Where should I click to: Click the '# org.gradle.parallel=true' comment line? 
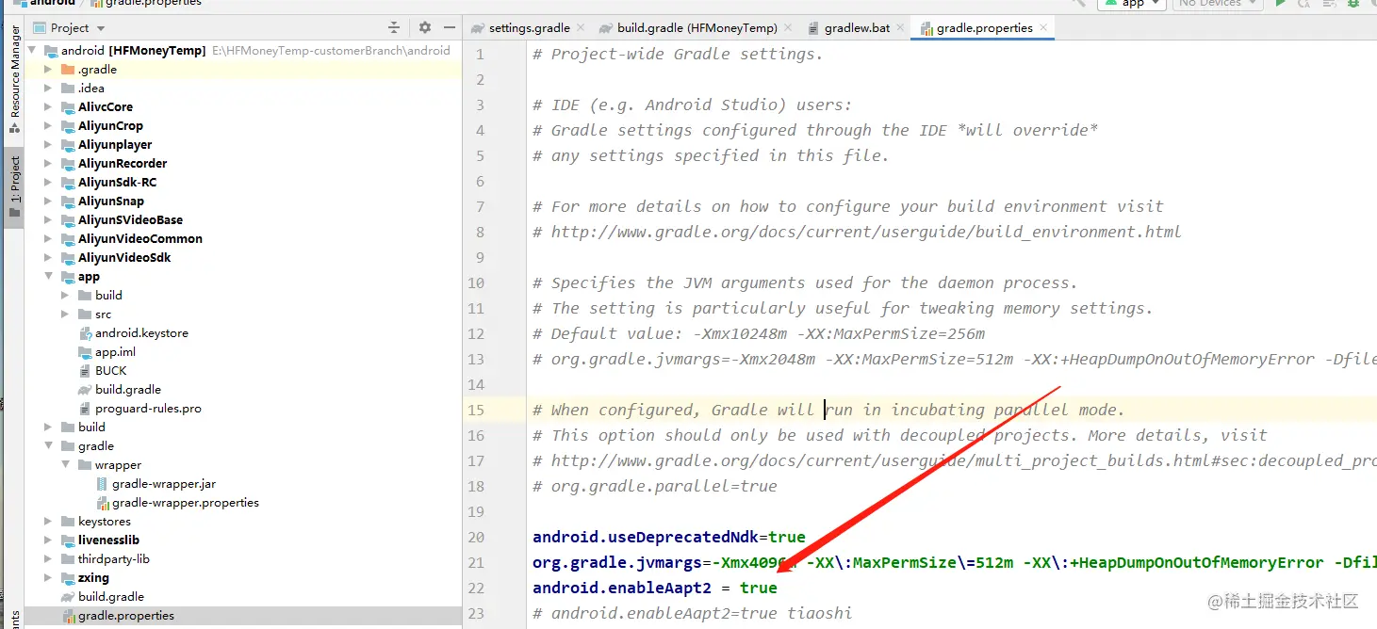pos(655,486)
